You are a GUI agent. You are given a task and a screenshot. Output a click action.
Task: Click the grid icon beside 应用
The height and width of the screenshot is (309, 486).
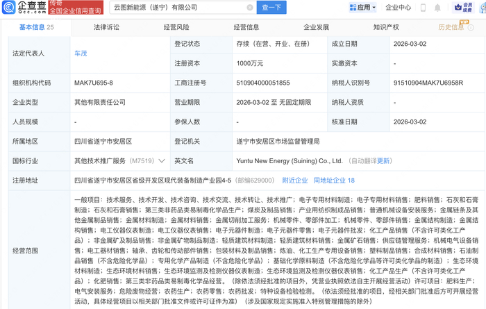tap(353, 8)
